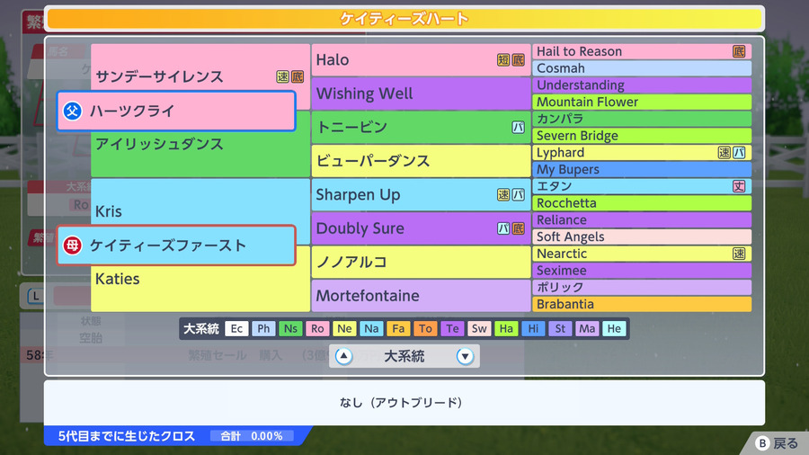Image resolution: width=809 pixels, height=455 pixels.
Task: Click the Understanding name
Action: 581,85
